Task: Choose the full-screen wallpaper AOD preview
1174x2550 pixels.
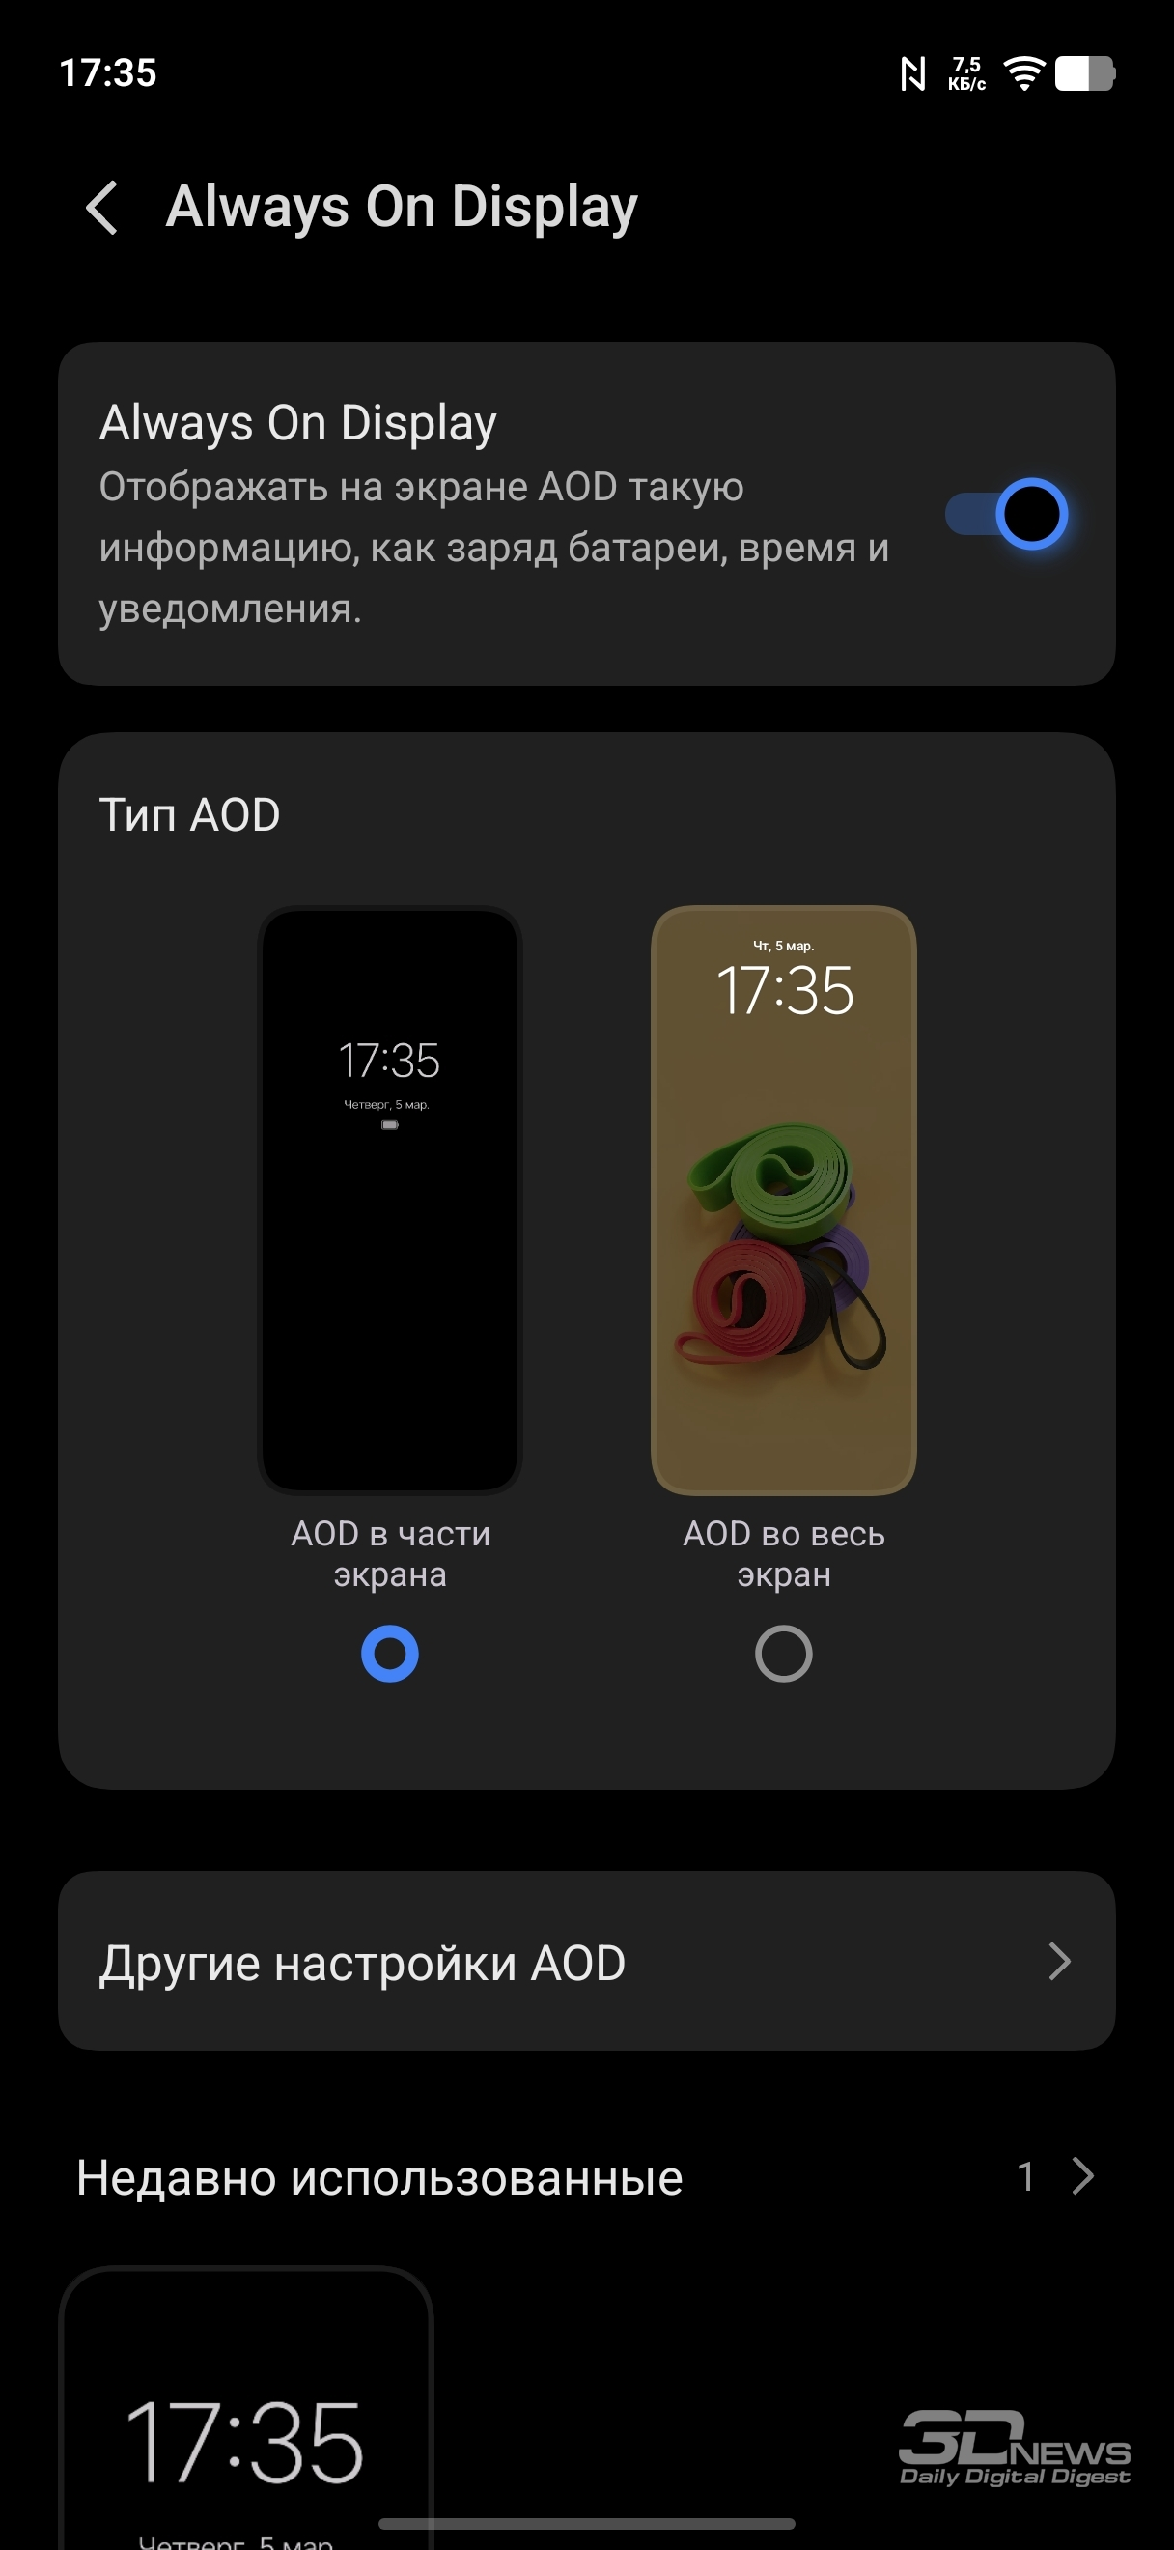Action: pos(783,1199)
